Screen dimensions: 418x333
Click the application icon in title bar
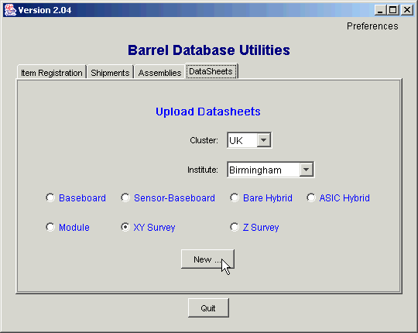click(10, 10)
